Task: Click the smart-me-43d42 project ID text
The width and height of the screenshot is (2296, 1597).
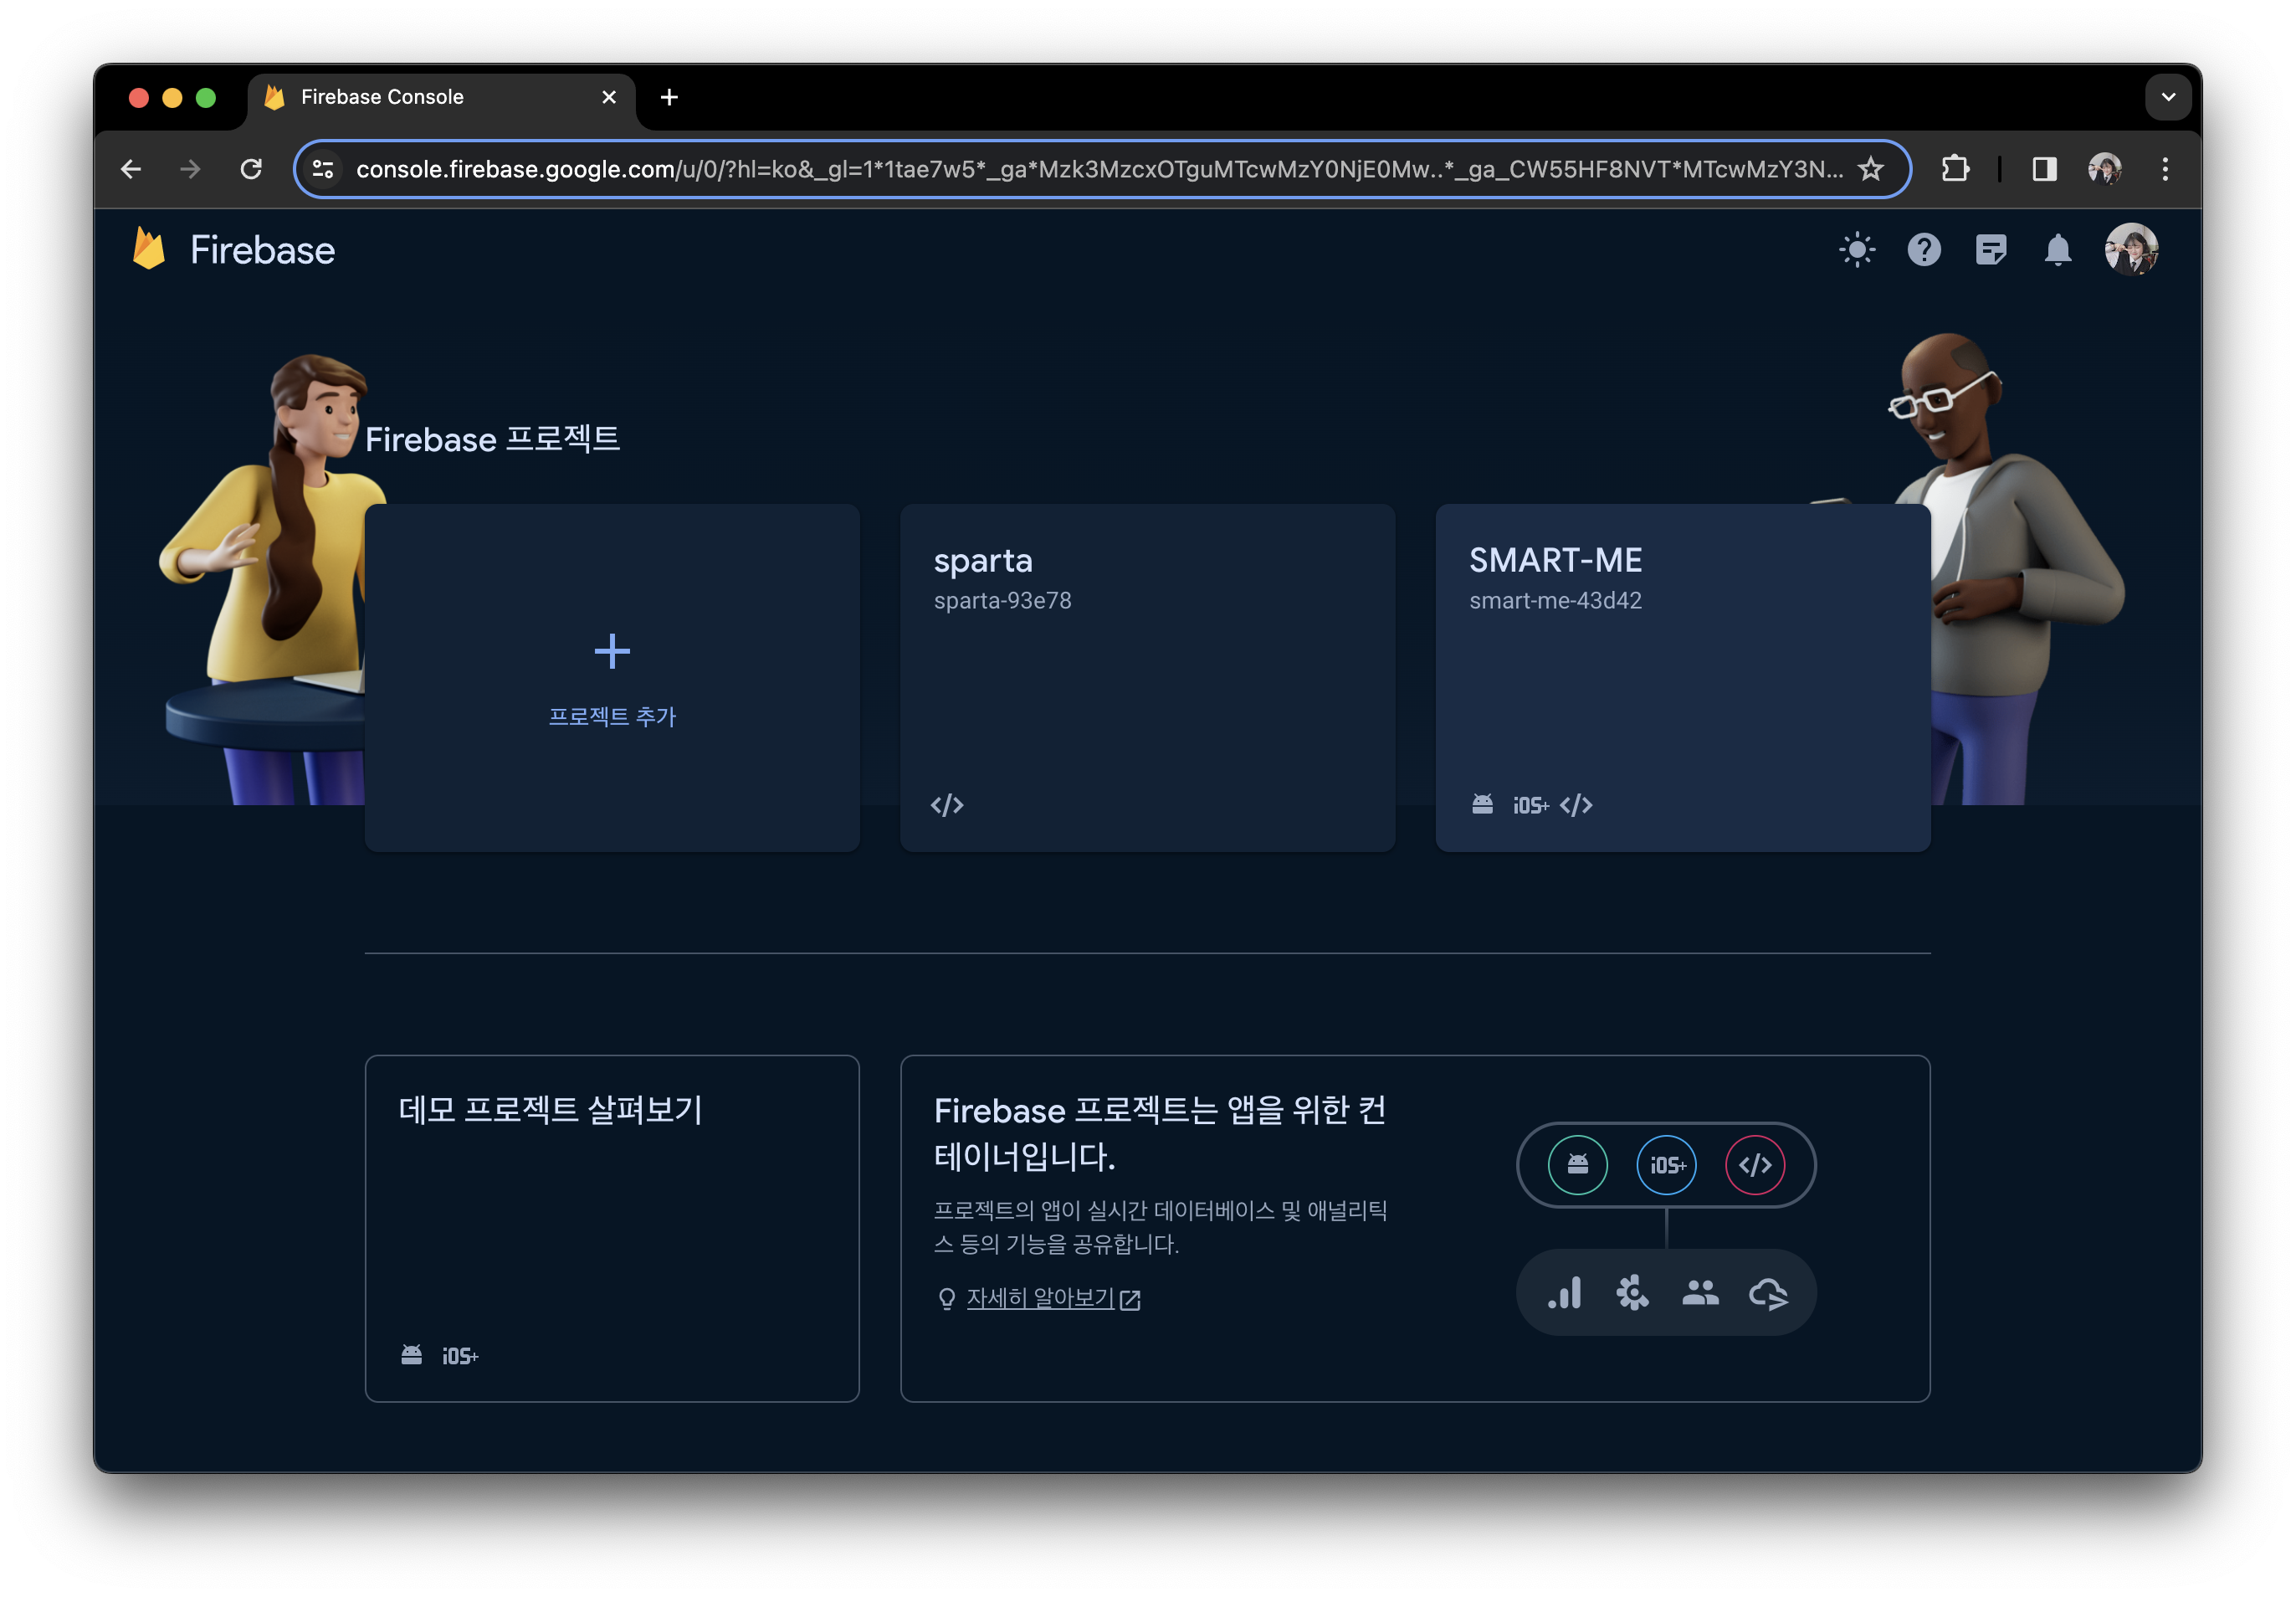Action: (x=1555, y=600)
